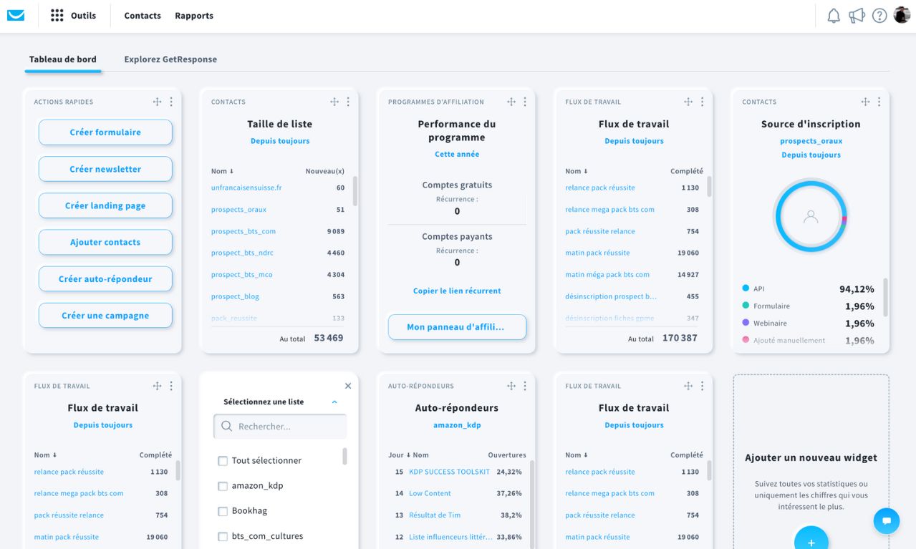The width and height of the screenshot is (916, 549).
Task: Open three-dot menu on Source d'inscription widget
Action: click(879, 102)
